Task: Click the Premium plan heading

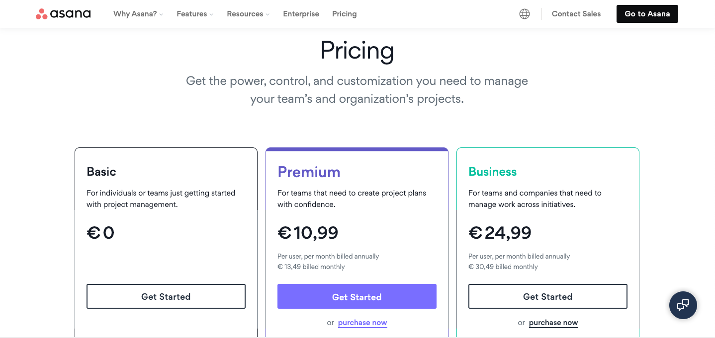Action: pos(309,172)
